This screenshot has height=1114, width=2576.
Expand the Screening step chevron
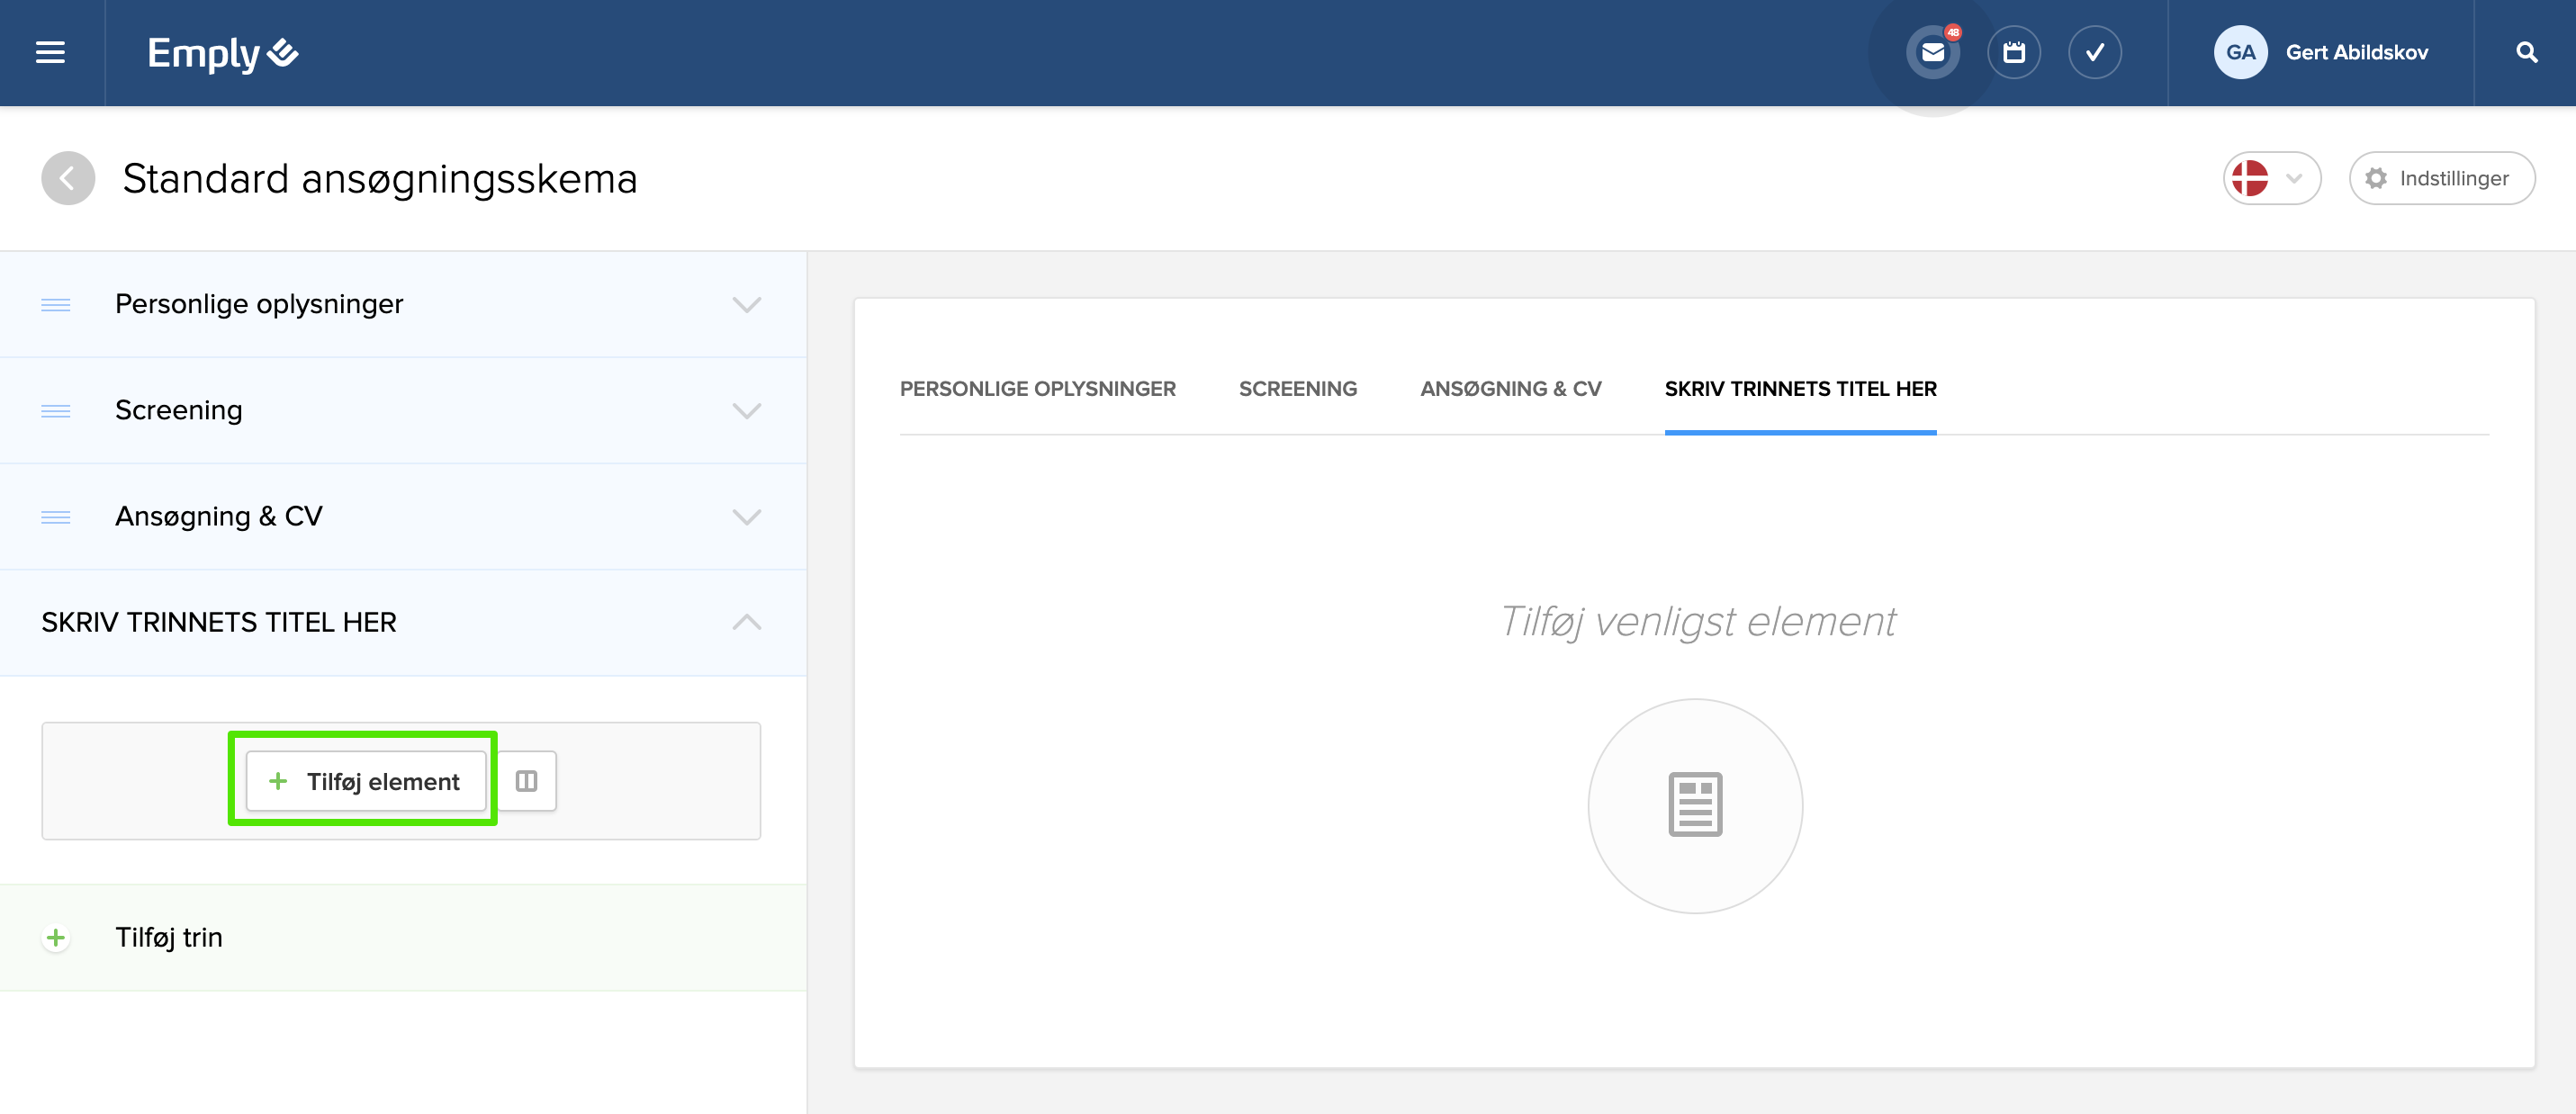click(746, 410)
